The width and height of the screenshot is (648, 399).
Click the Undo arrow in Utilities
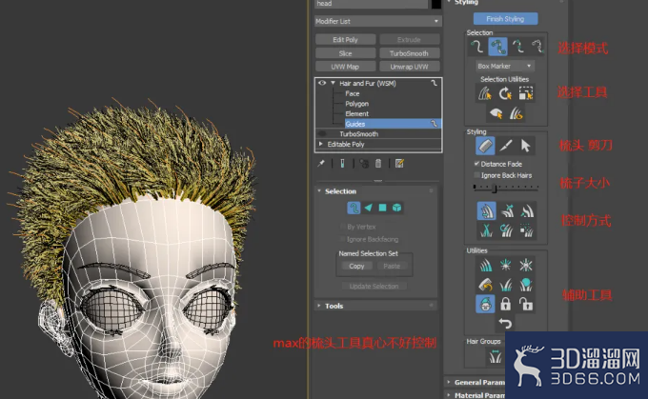[505, 323]
